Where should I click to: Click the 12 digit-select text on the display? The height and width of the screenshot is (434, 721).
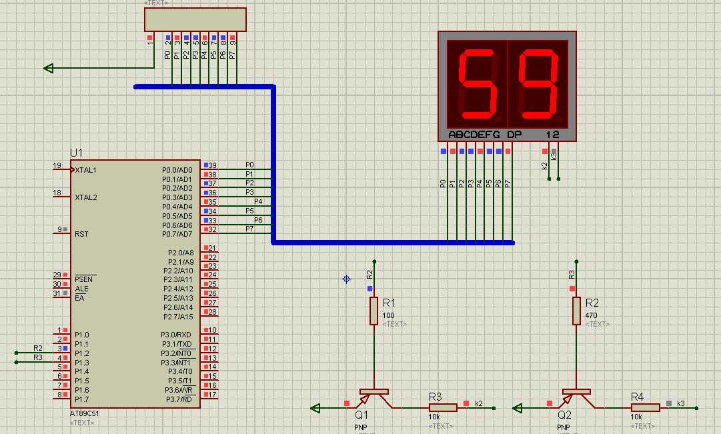(553, 134)
